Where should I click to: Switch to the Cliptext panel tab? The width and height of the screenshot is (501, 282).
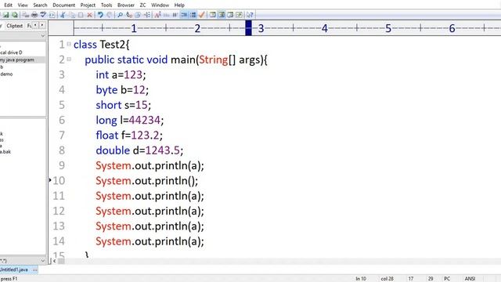tap(15, 26)
